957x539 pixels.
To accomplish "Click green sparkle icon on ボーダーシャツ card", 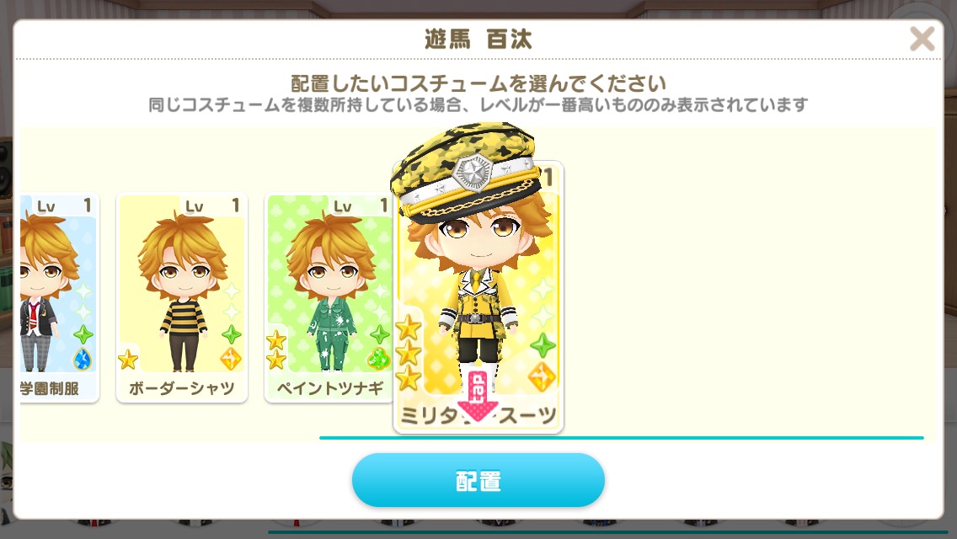I will click(x=232, y=334).
